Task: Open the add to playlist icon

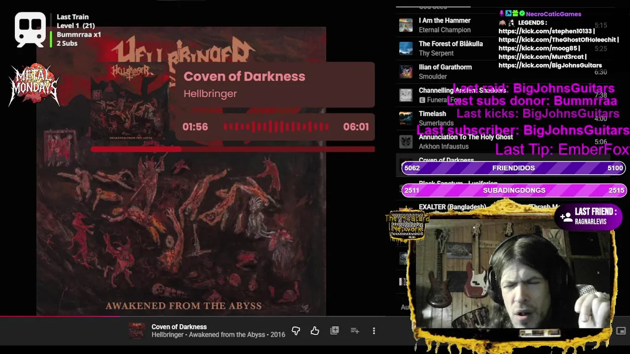Action: tap(355, 331)
